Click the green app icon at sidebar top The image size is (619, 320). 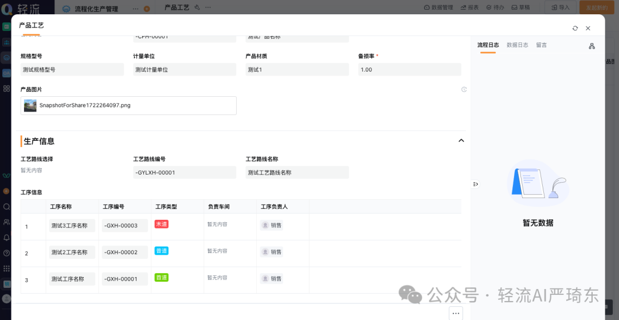pos(6,27)
